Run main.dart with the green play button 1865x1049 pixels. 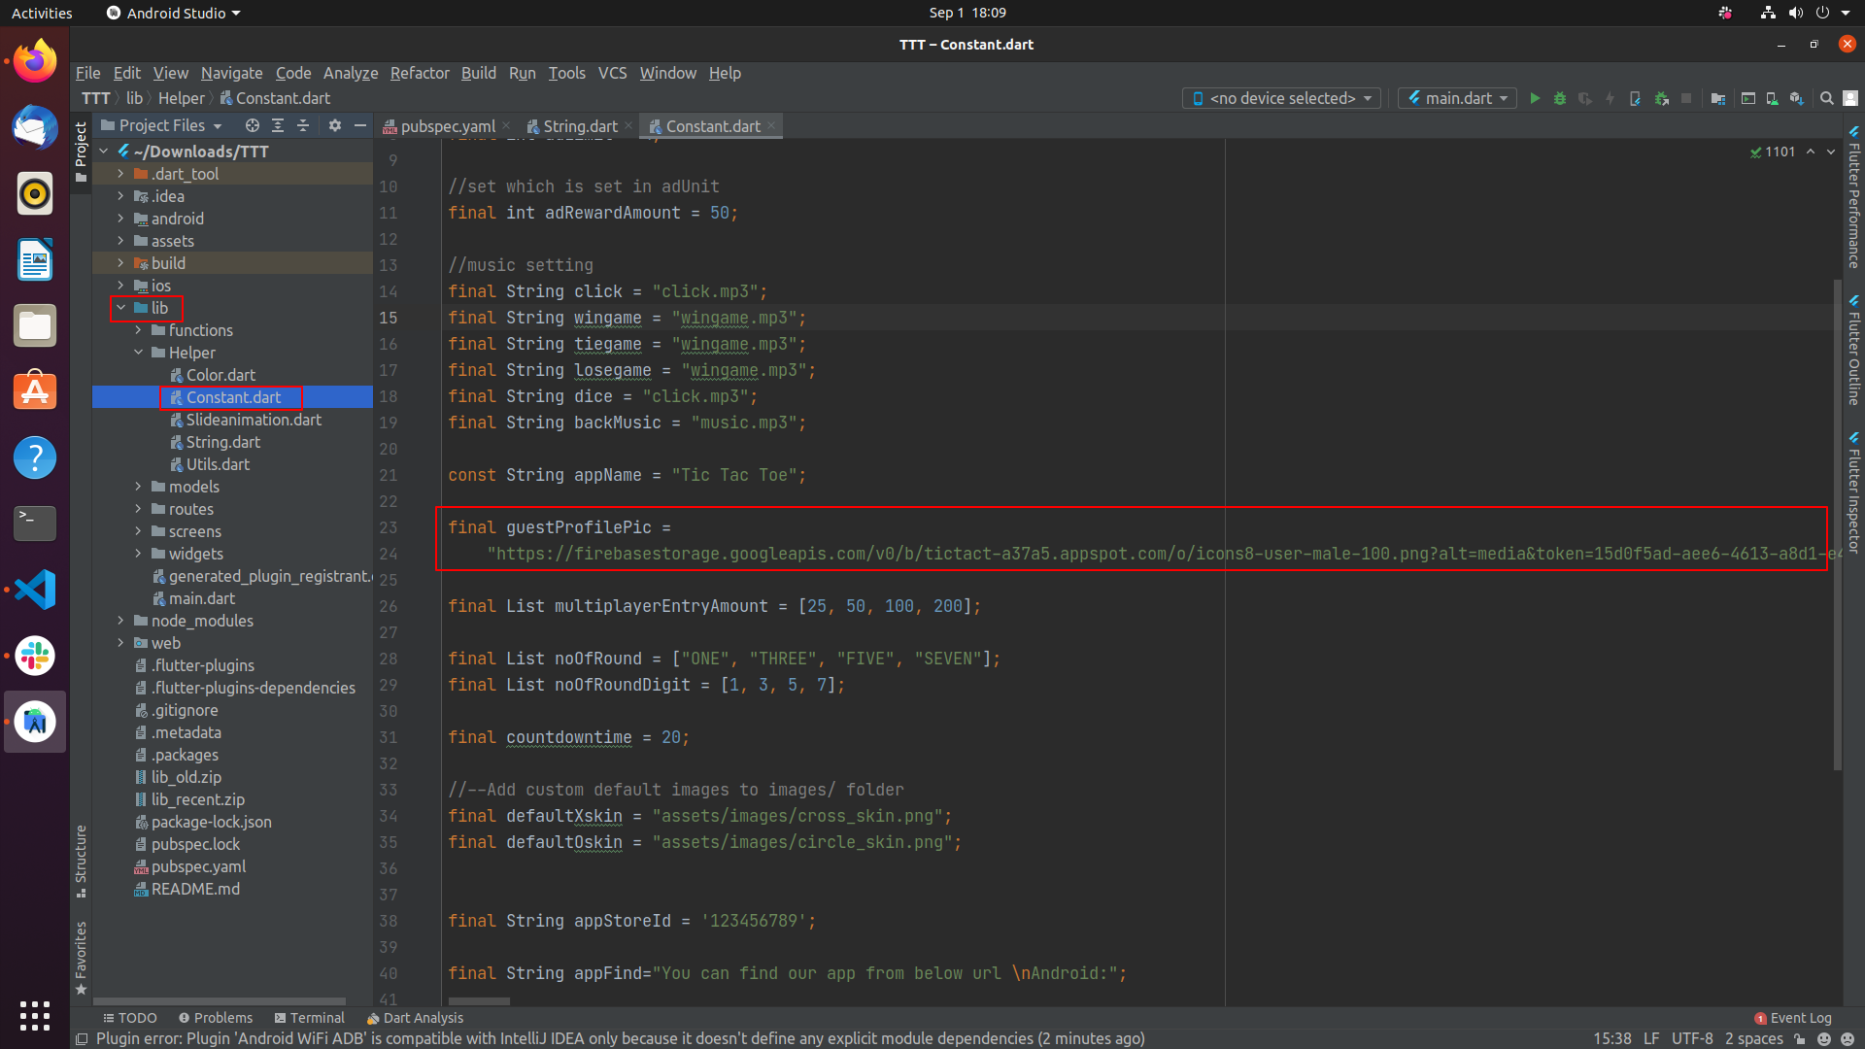click(1535, 98)
